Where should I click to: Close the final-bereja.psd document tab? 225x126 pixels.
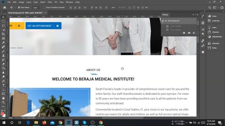[45, 13]
